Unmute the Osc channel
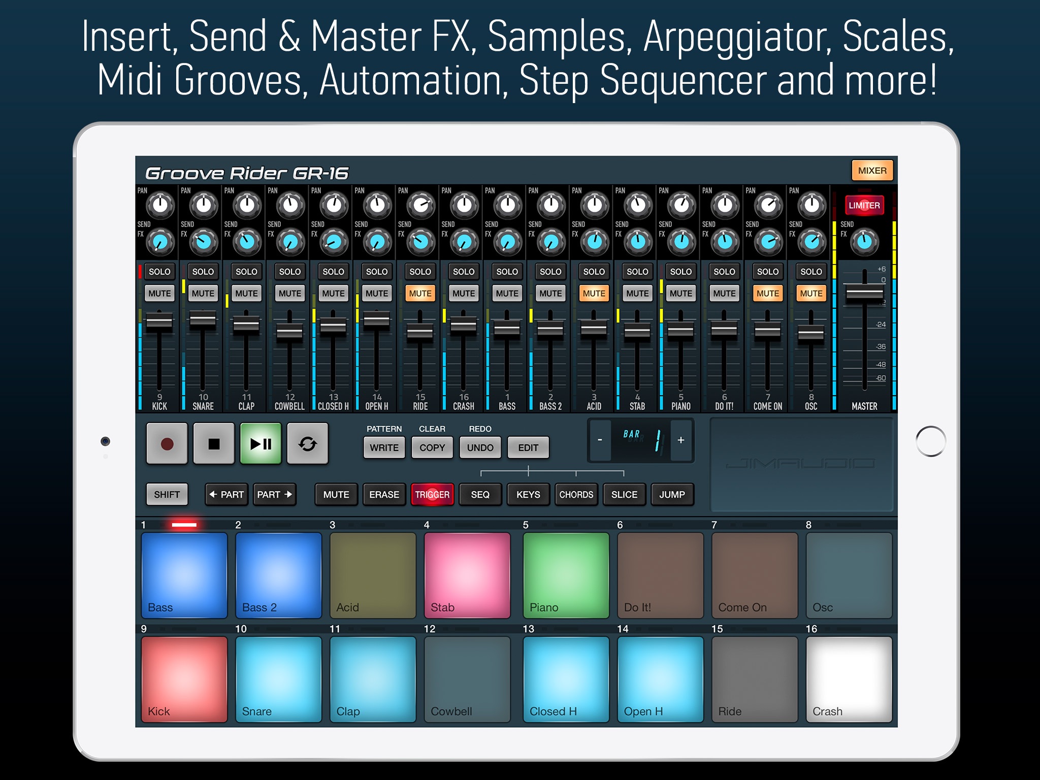Image resolution: width=1040 pixels, height=780 pixels. (x=811, y=294)
